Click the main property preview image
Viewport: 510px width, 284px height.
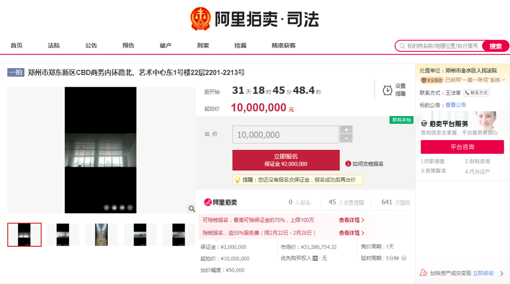pos(101,150)
